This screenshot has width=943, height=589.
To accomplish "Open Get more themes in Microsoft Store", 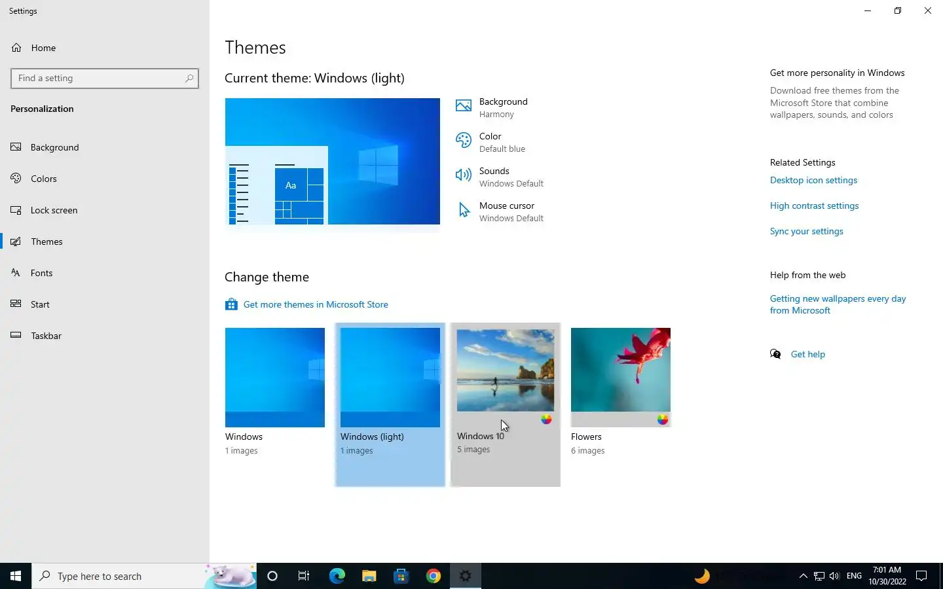I will (316, 304).
